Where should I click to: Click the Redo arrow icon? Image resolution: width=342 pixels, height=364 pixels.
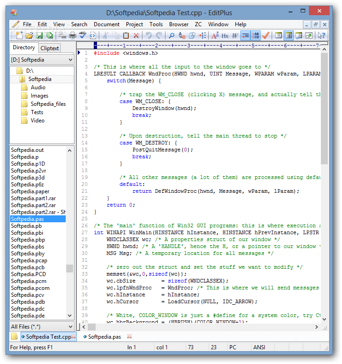point(159,35)
